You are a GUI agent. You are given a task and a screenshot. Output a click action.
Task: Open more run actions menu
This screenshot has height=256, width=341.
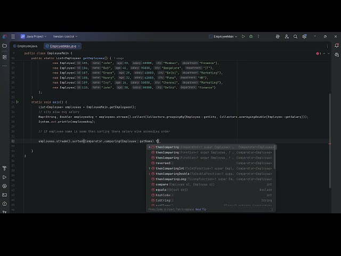pyautogui.click(x=258, y=37)
